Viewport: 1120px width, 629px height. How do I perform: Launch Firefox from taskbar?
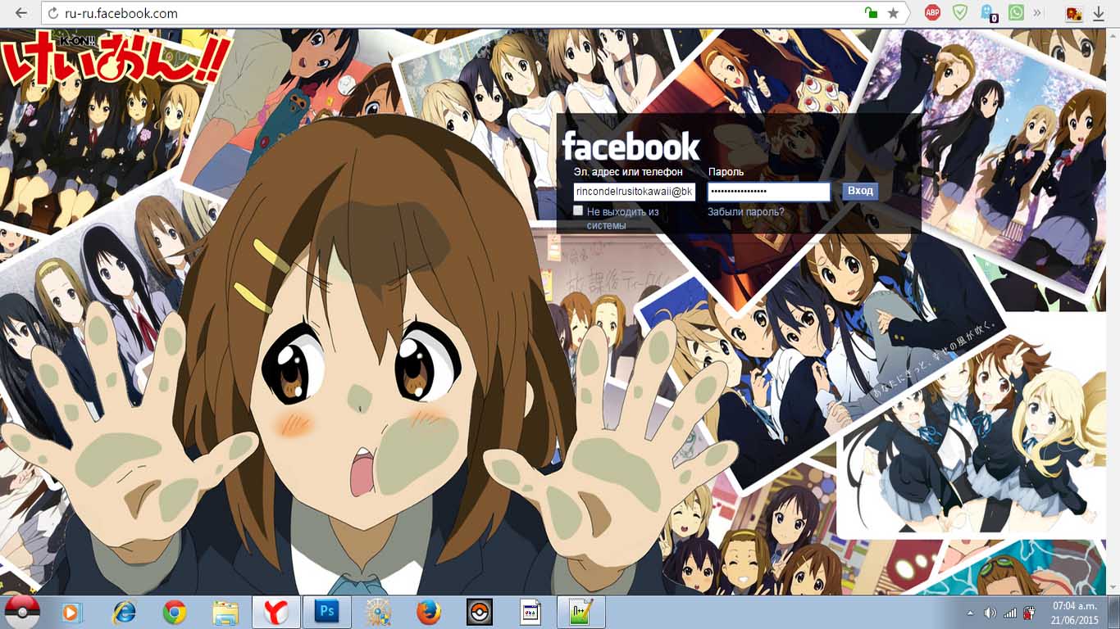(428, 612)
